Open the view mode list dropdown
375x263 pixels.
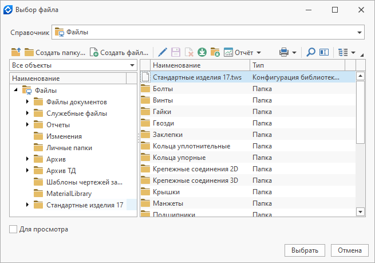[347, 52]
